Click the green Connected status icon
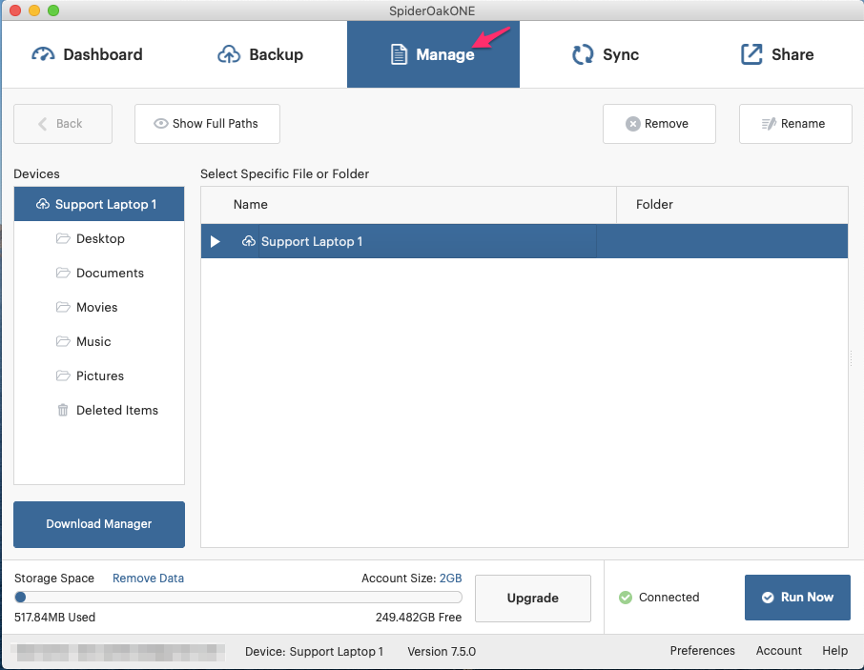 click(626, 598)
